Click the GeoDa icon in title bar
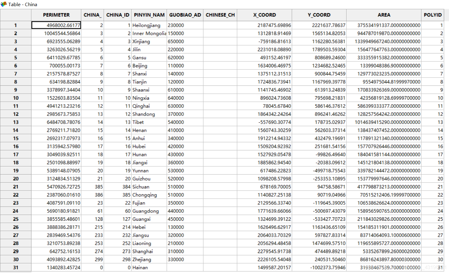Viewport: 449px width, 273px height. tap(4, 4)
